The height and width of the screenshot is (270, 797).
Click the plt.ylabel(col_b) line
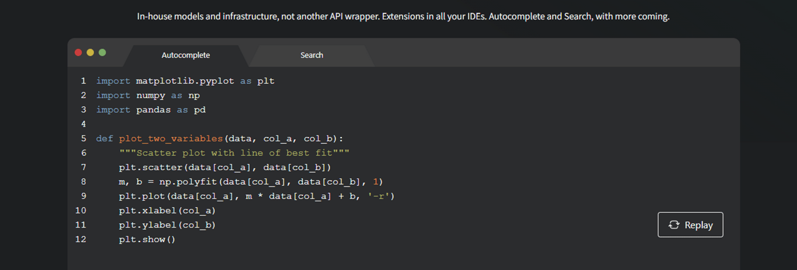click(171, 225)
